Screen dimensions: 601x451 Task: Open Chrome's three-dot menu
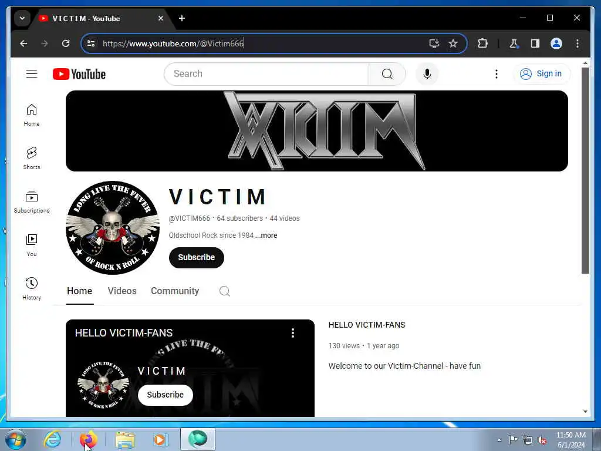click(578, 43)
